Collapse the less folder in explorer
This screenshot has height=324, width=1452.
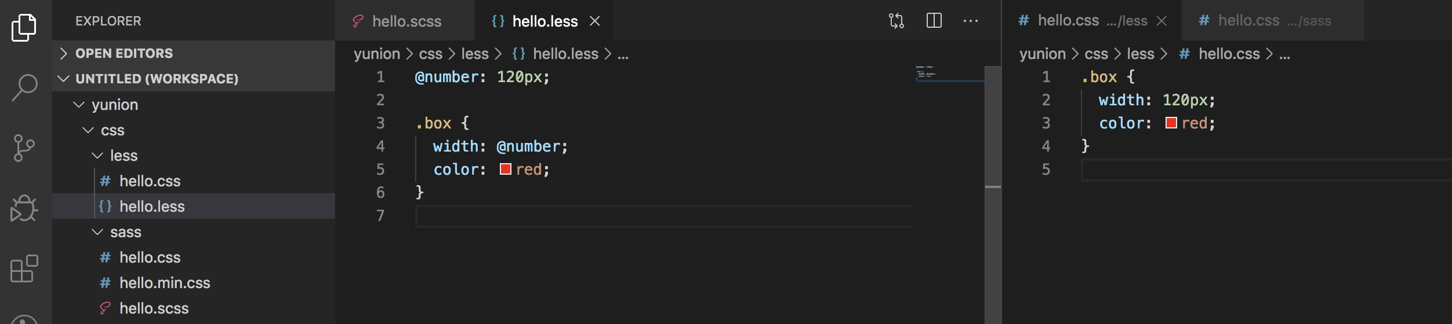click(x=97, y=156)
